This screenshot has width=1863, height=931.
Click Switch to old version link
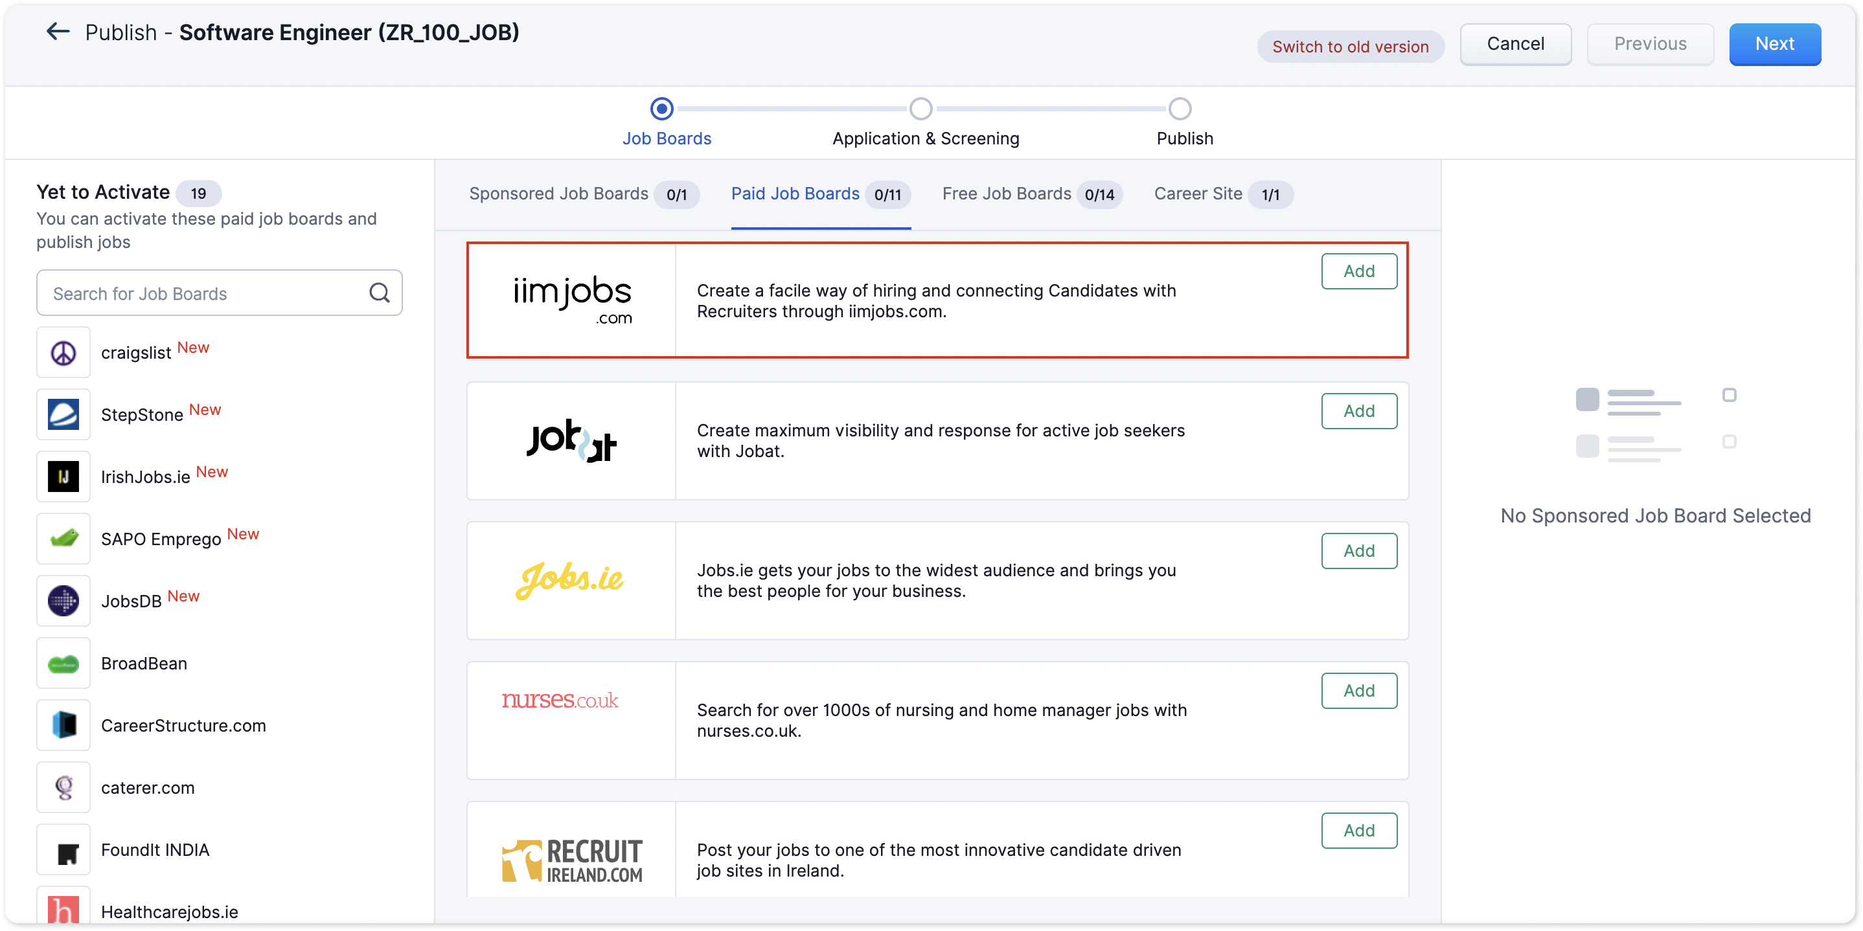[x=1349, y=47]
